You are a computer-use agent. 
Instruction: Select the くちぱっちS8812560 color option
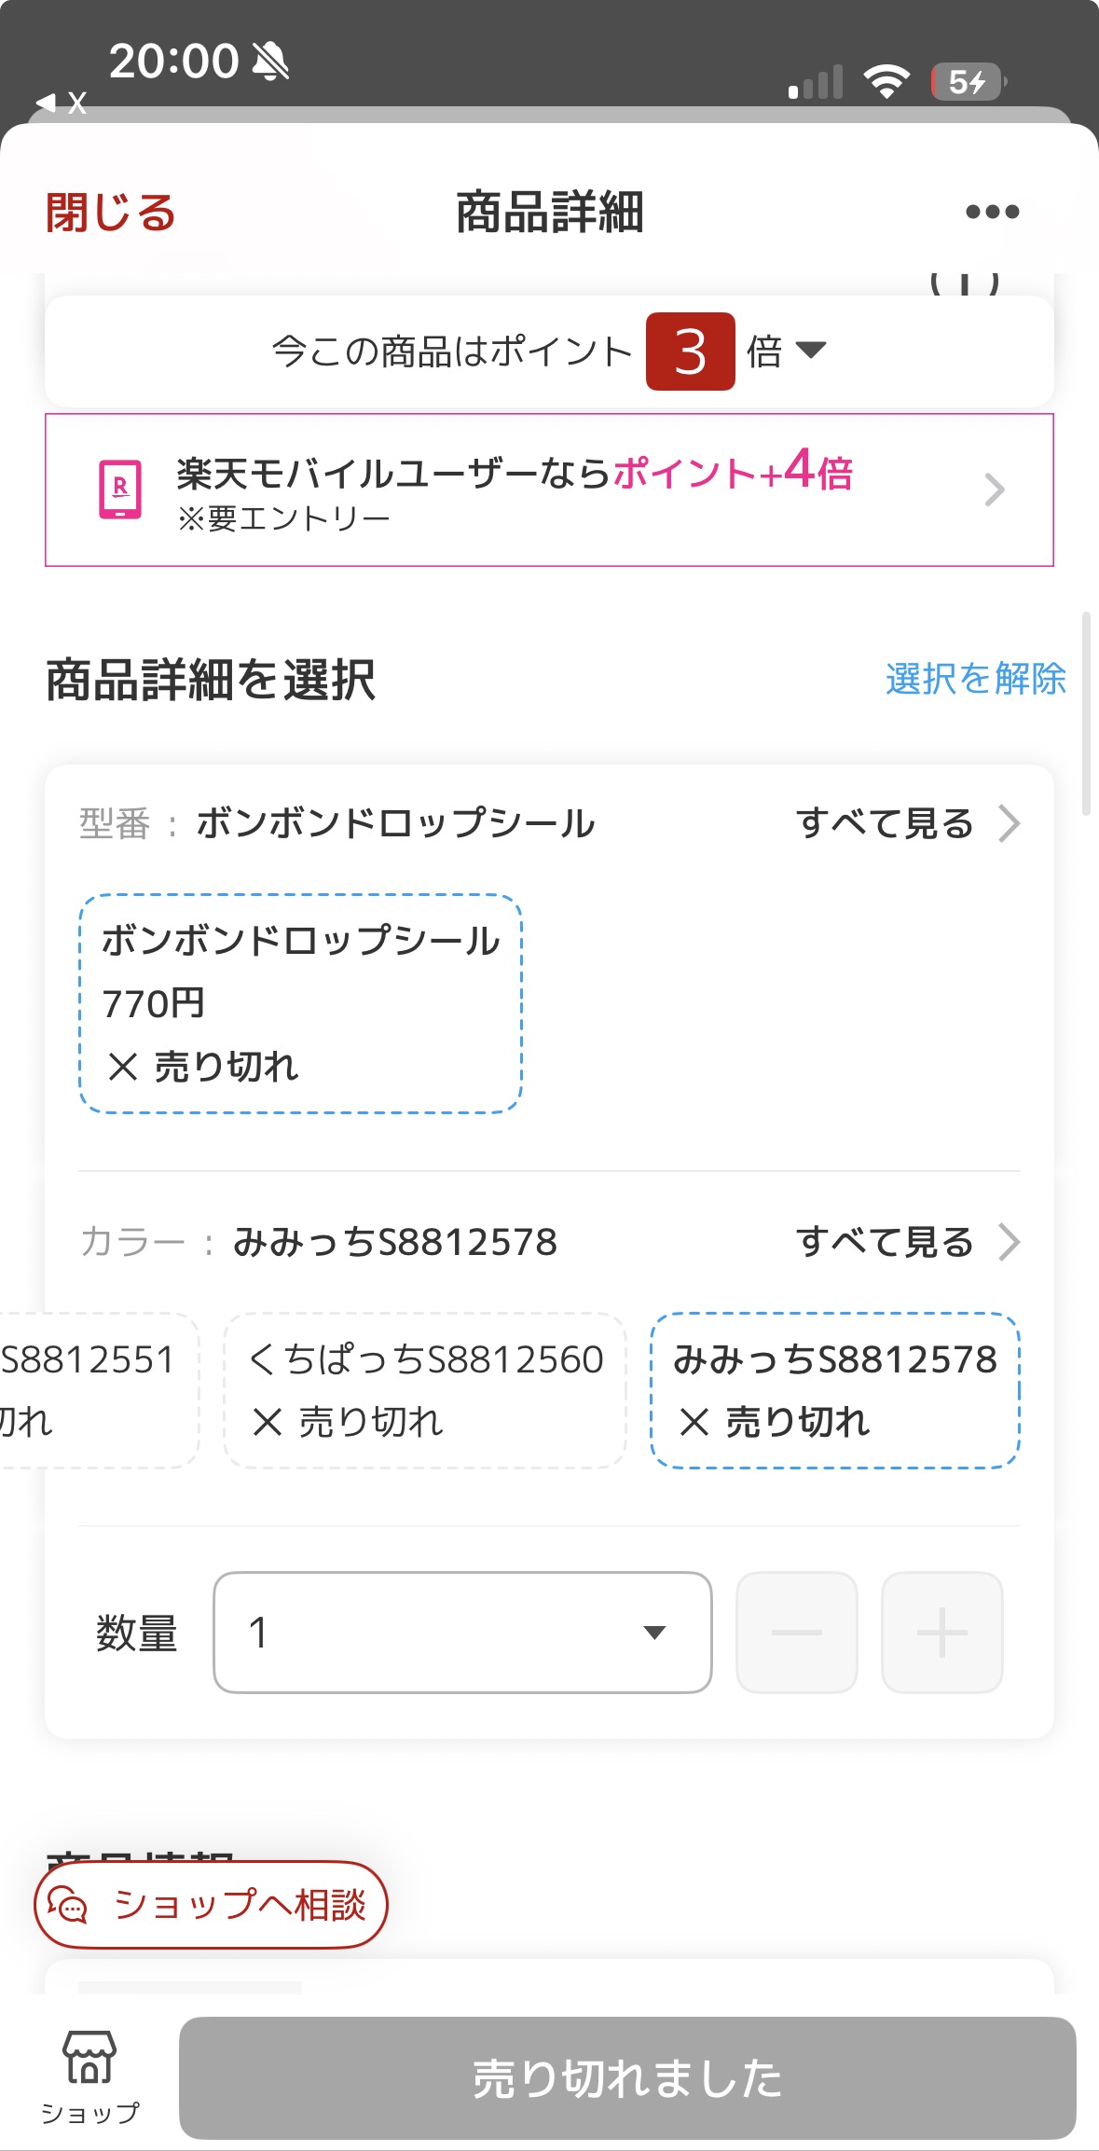point(425,1390)
